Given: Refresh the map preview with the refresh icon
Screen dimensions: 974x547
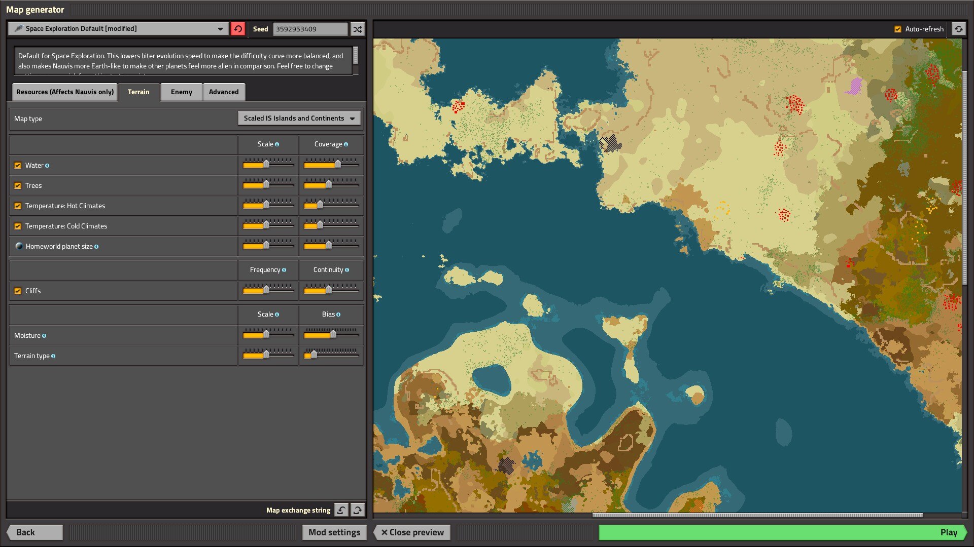Looking at the screenshot, I should point(958,29).
